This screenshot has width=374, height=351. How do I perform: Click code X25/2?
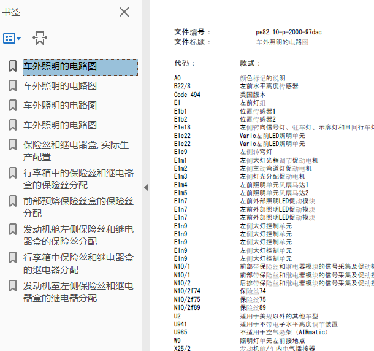182,349
